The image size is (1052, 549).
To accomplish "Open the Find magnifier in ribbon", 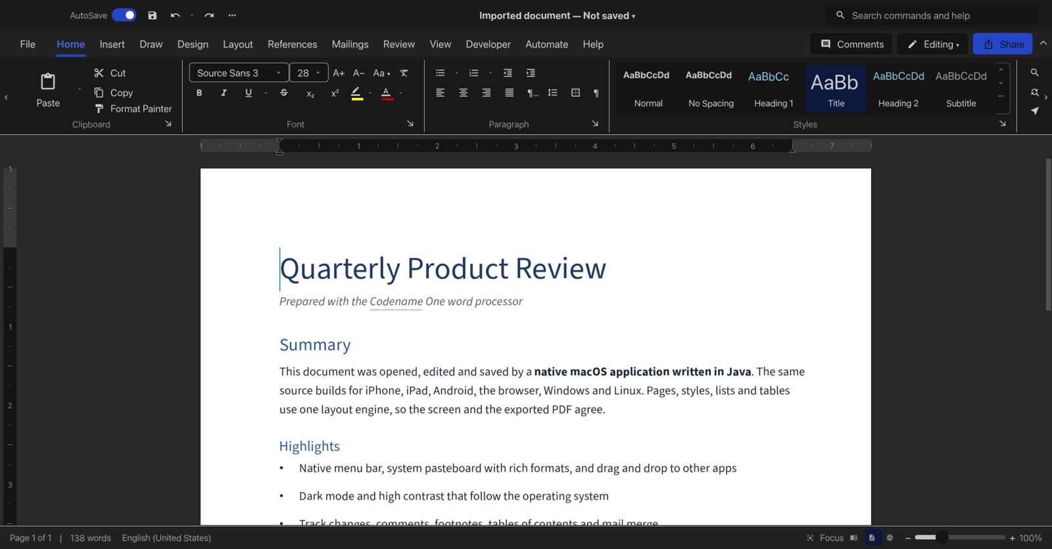I will [1034, 72].
